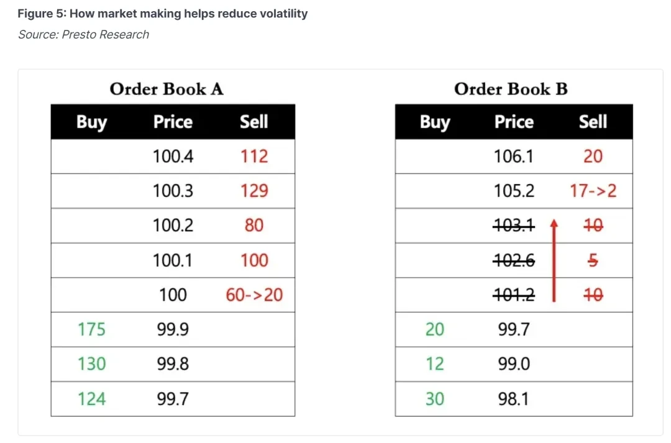Select the "Source: Presto Research" text
Viewport: 671px width, 443px height.
(84, 35)
